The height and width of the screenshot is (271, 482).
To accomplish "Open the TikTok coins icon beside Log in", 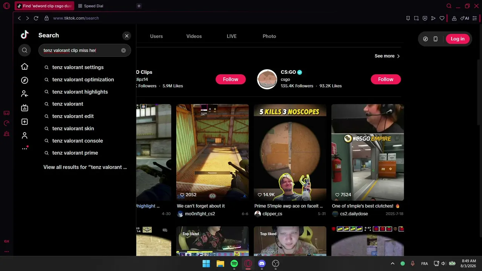I will (426, 39).
